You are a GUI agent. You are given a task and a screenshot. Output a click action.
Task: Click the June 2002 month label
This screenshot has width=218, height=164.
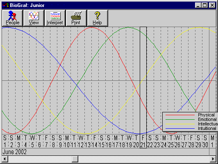coord(15,152)
